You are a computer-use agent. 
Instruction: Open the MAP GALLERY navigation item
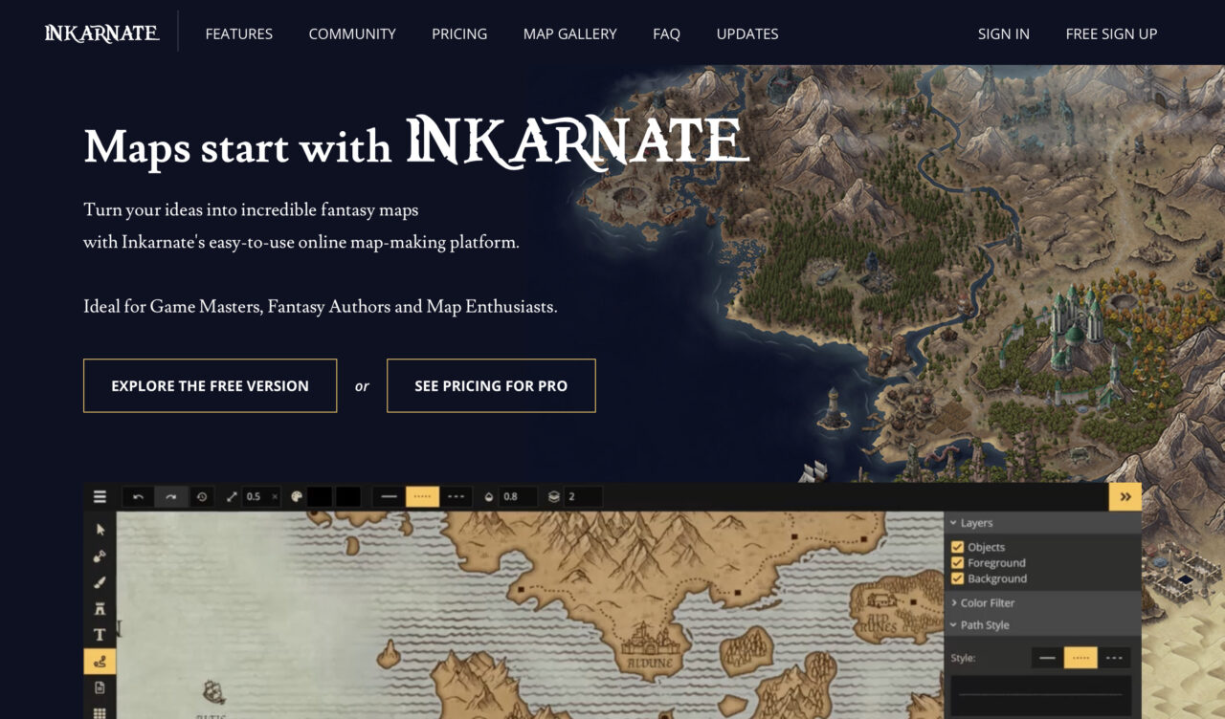point(569,33)
